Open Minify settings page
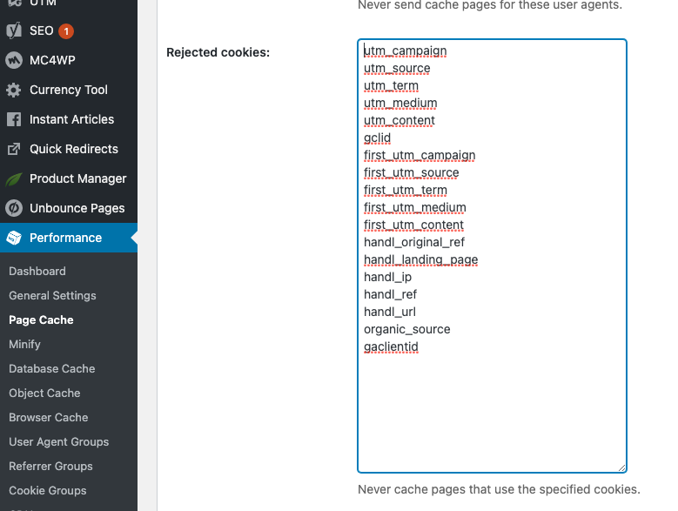 (x=24, y=344)
